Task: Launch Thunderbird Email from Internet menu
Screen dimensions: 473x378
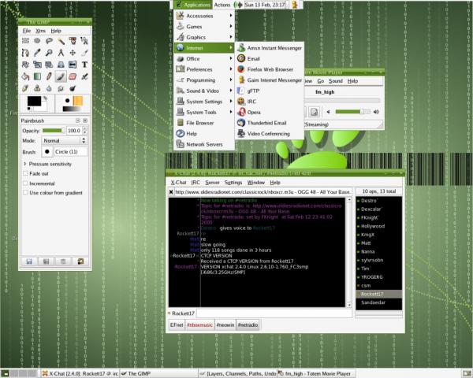Action: tap(270, 123)
